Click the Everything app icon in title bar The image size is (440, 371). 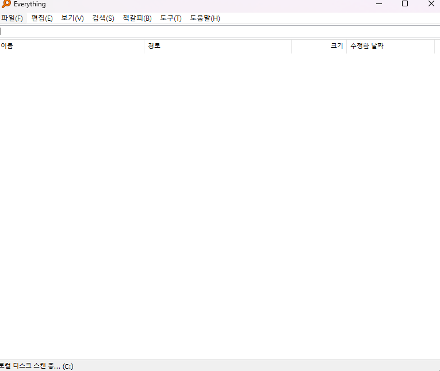pos(6,4)
